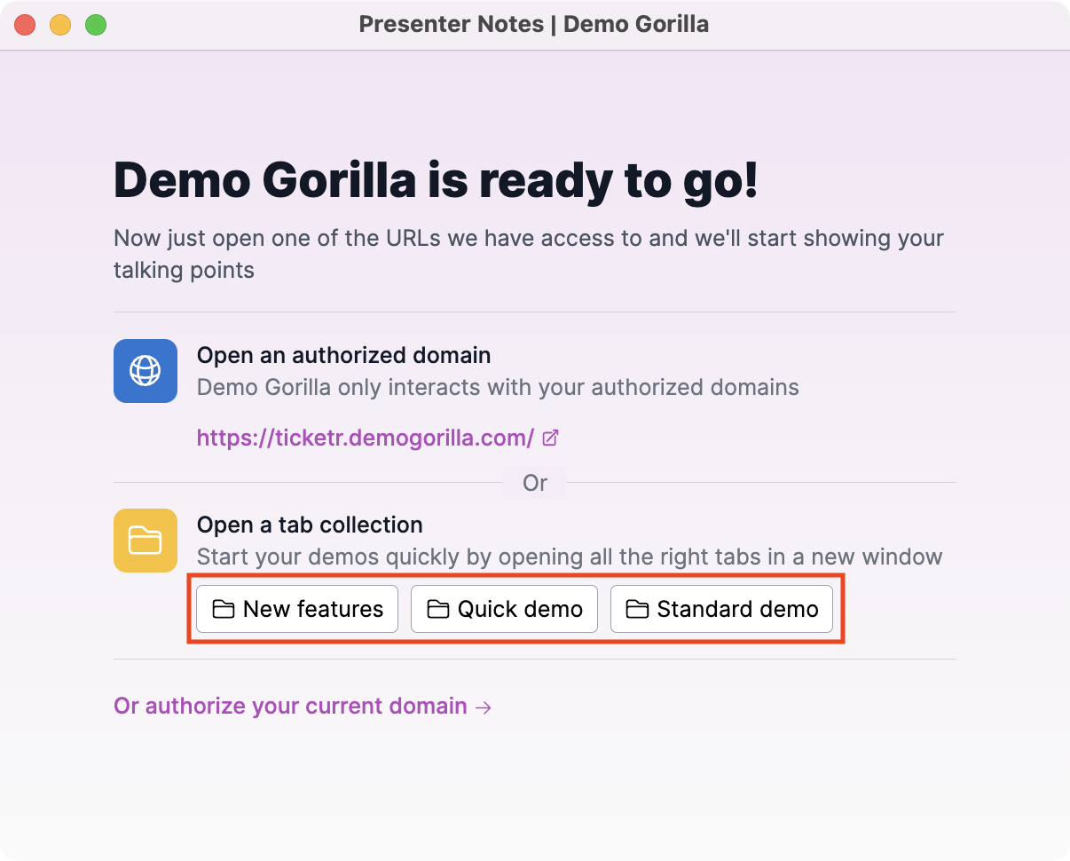Launch the Quick demo tab collection

[504, 609]
